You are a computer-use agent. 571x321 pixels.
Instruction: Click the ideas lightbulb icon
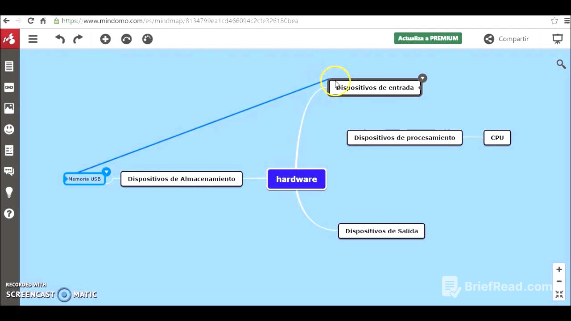coord(9,192)
